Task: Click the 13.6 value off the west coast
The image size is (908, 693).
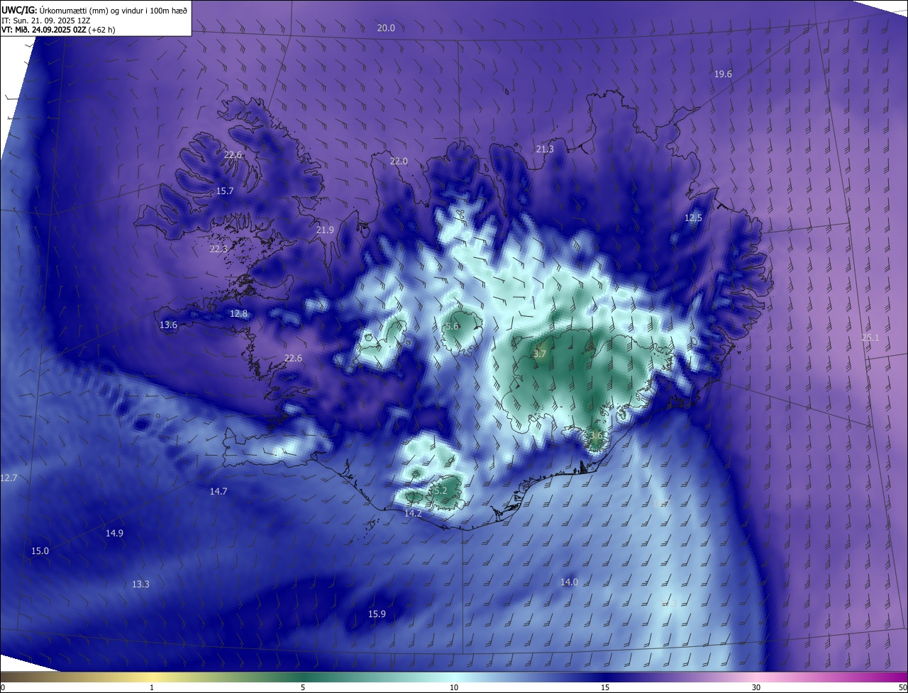Action: click(168, 325)
